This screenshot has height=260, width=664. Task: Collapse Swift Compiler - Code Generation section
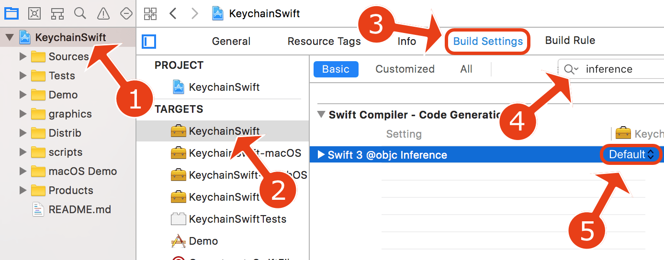321,115
